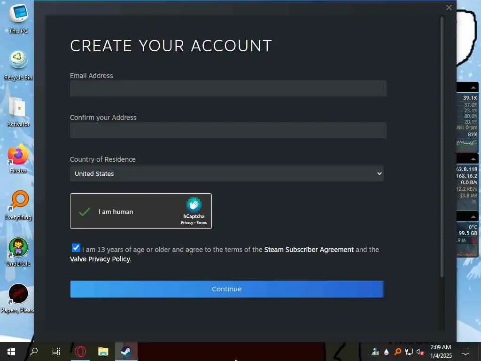Click the Continue button
Viewport: 481px width, 361px height.
click(227, 289)
